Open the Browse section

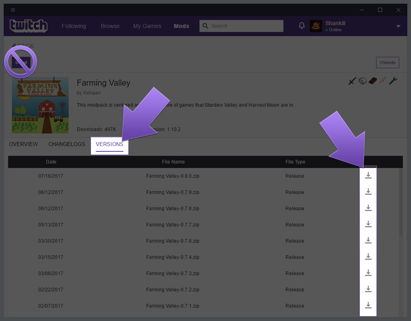tap(110, 26)
